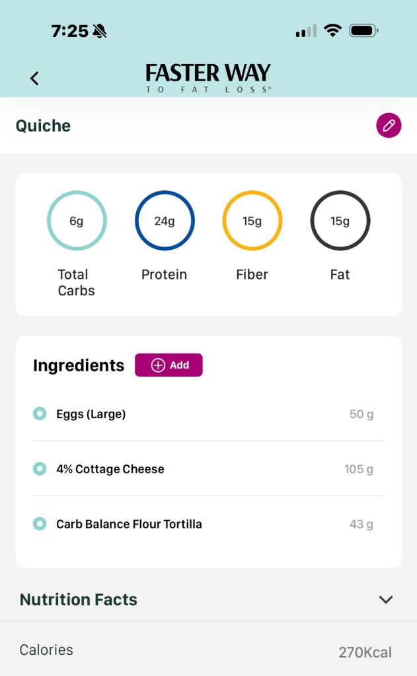Tap the cellular signal bars icon
Image resolution: width=417 pixels, height=676 pixels.
(305, 31)
